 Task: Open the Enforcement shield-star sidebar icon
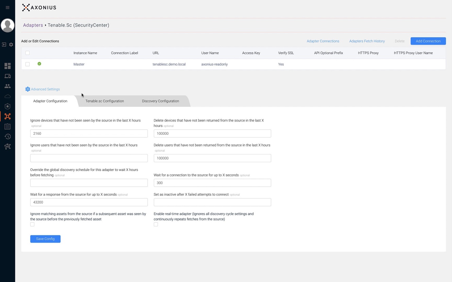tap(7, 106)
